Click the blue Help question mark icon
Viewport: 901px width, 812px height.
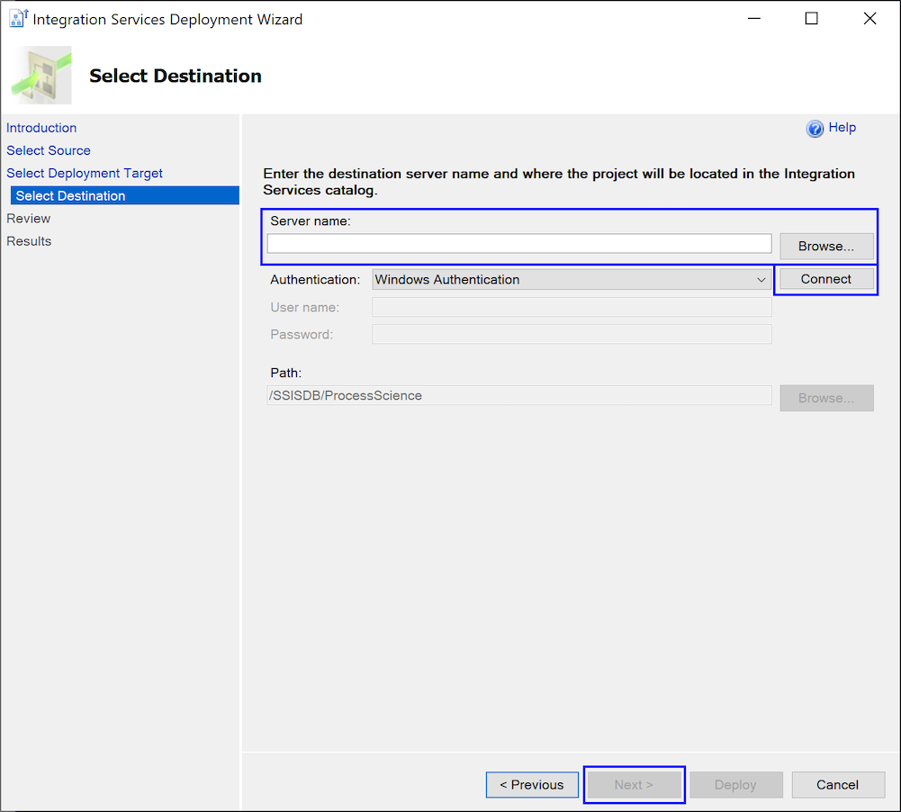[815, 129]
